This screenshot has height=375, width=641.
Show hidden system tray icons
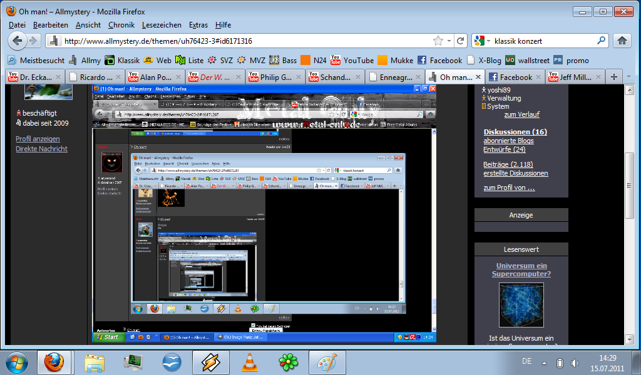(545, 362)
